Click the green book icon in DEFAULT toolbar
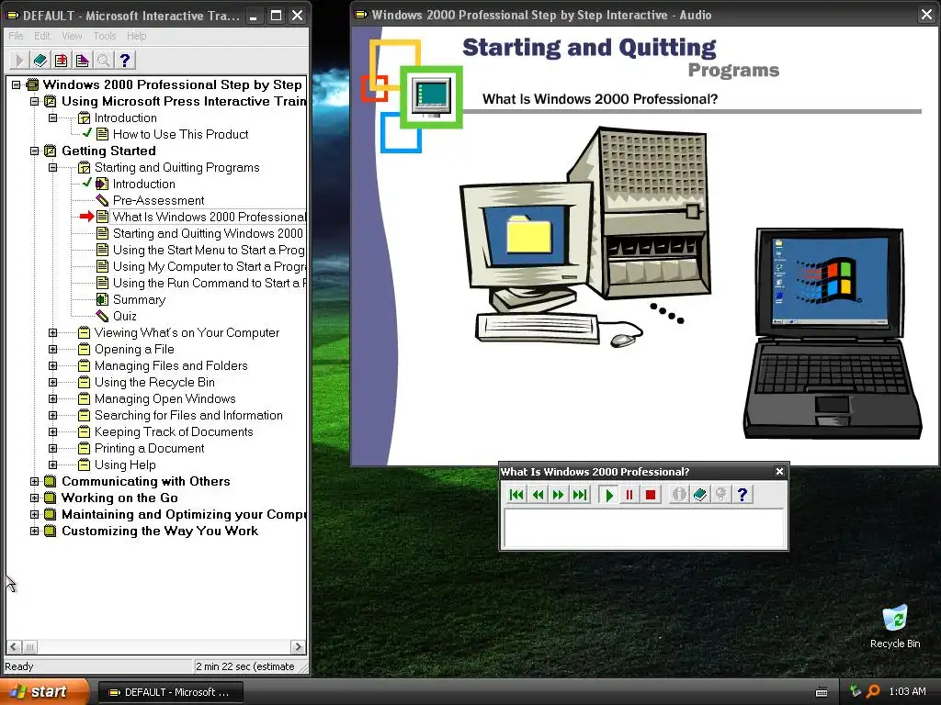 click(40, 60)
